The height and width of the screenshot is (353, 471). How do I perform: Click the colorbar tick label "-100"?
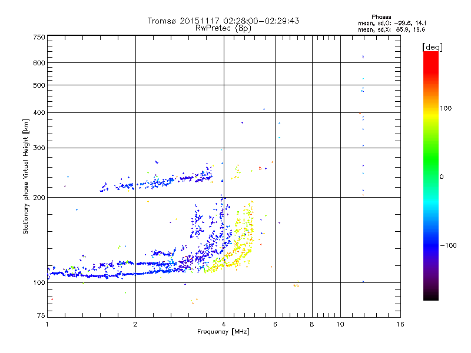448,245
